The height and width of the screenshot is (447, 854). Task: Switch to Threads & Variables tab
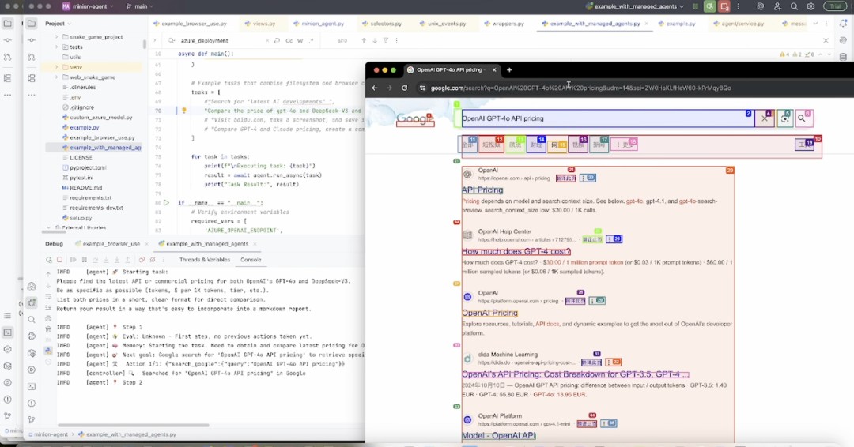tap(204, 259)
